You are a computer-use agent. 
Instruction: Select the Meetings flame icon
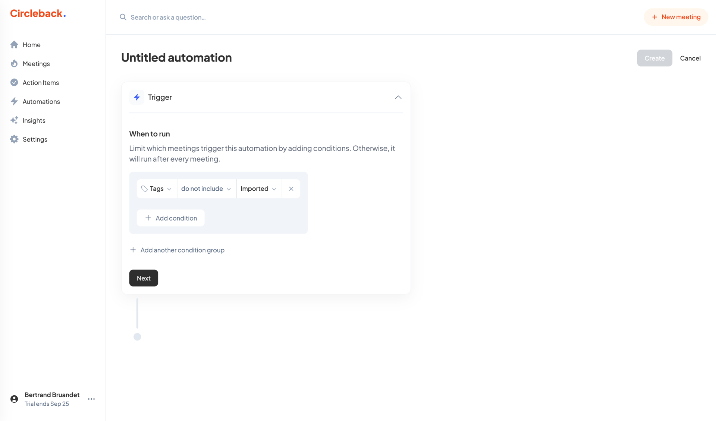(14, 63)
